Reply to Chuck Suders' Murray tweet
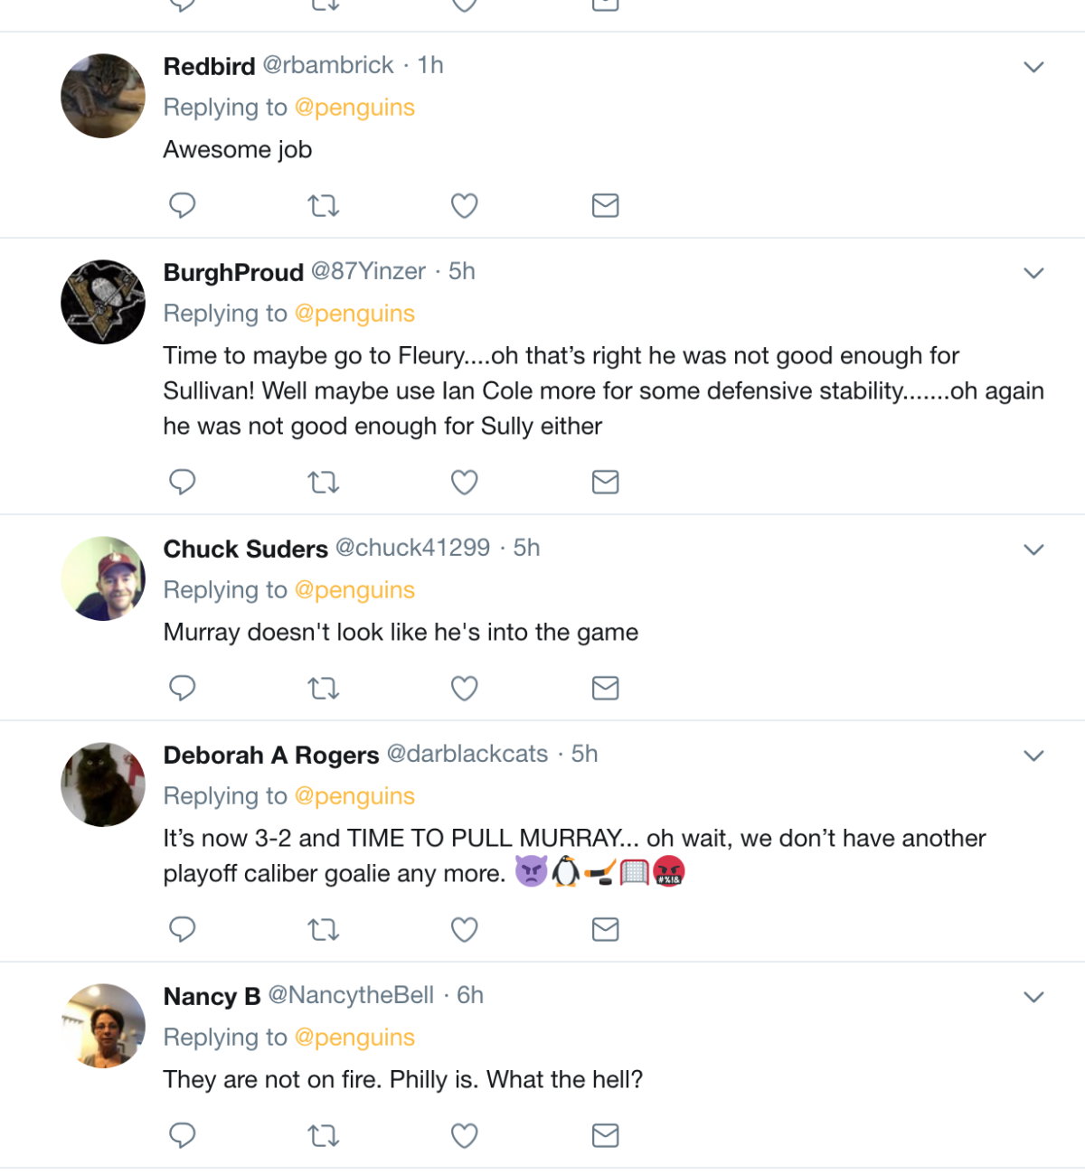Screen dimensions: 1085x1174 [x=183, y=688]
